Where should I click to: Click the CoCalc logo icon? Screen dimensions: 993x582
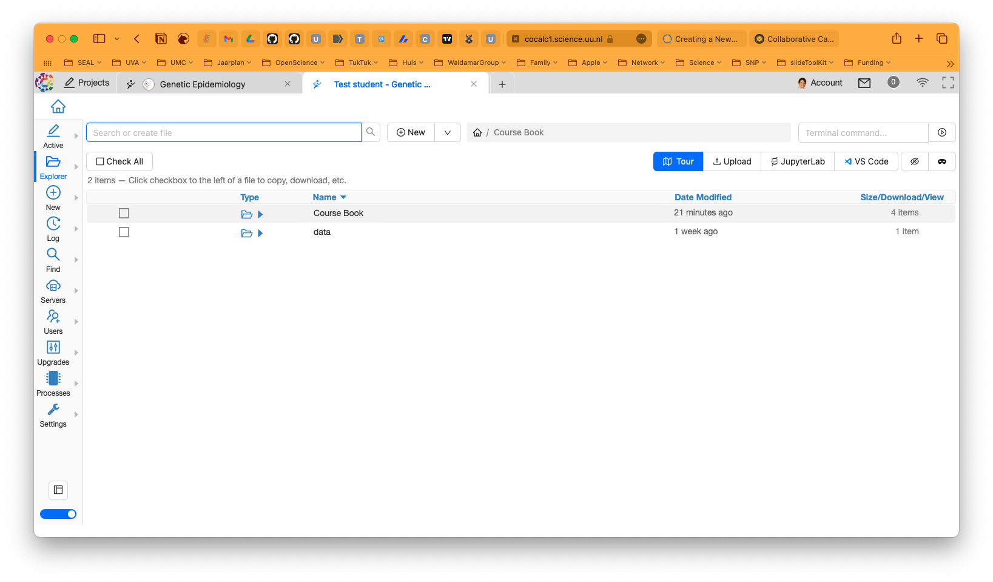[45, 82]
